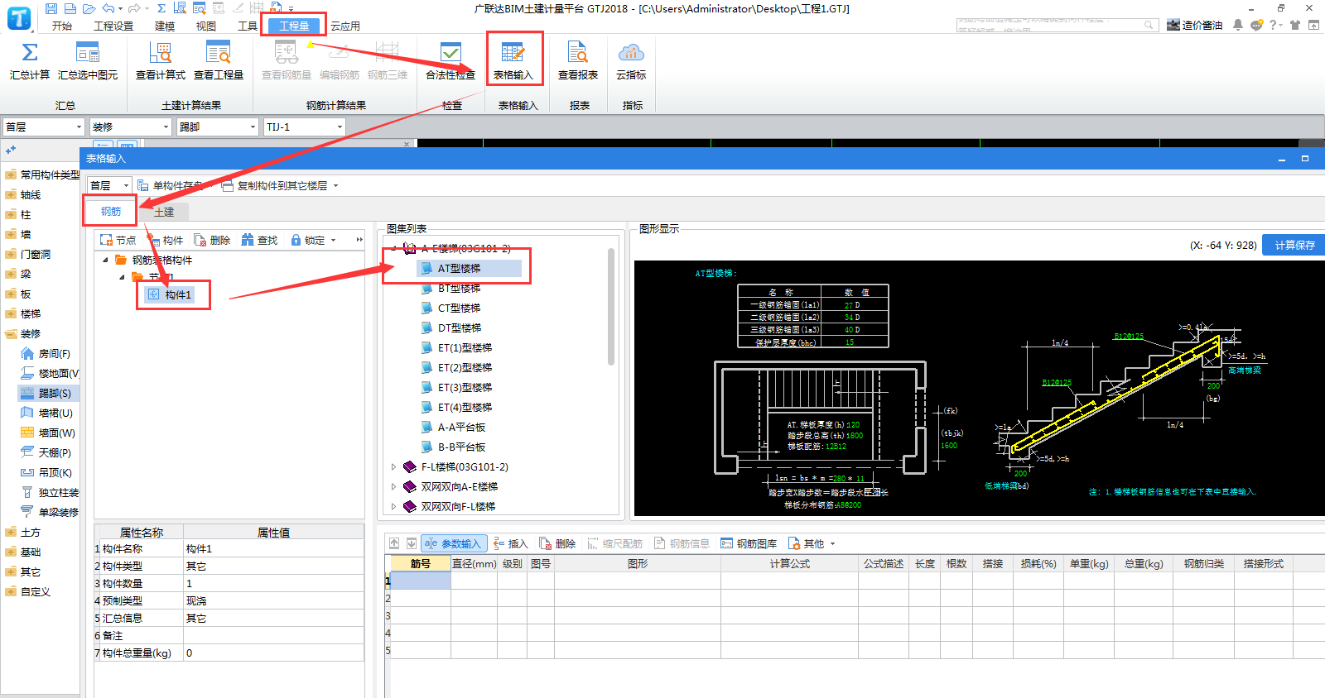The height and width of the screenshot is (698, 1325).
Task: Select 吊顶(K) item
Action: tap(48, 472)
